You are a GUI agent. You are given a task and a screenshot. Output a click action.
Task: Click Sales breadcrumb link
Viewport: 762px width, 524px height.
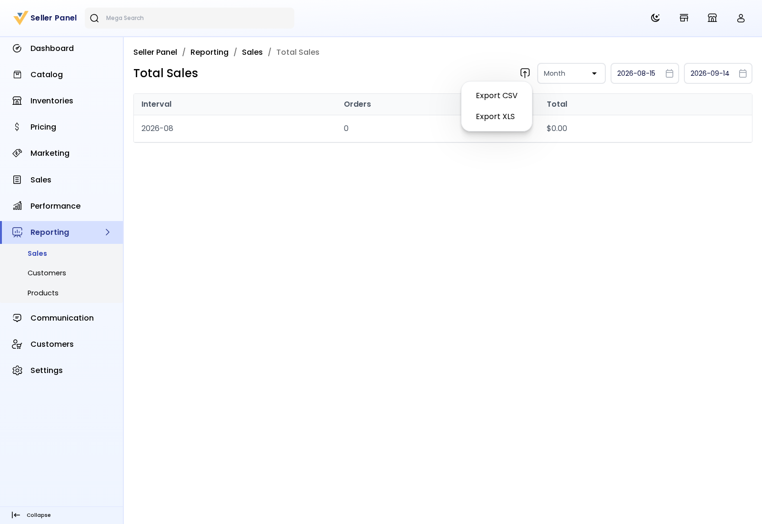point(252,52)
